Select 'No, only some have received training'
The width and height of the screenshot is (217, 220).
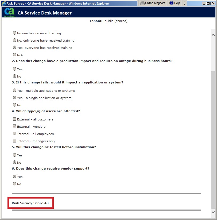[14, 40]
